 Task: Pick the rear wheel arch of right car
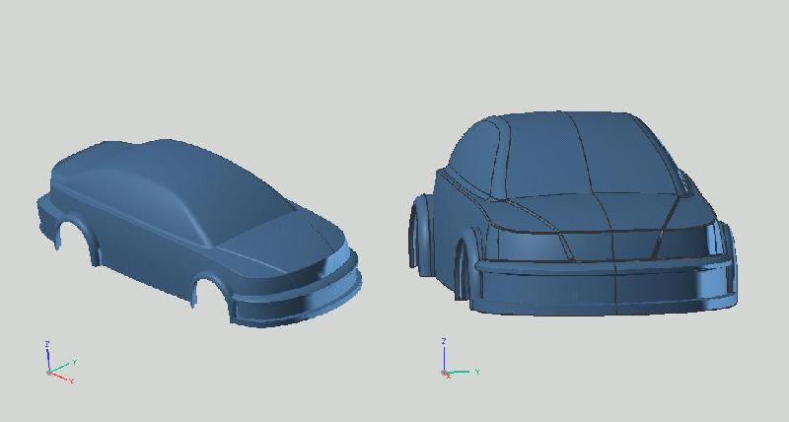pos(420,232)
